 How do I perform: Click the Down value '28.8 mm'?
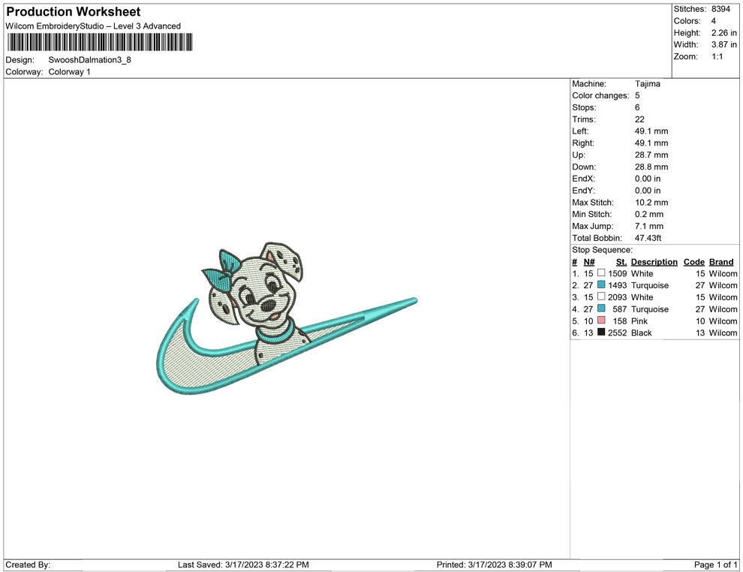[651, 167]
